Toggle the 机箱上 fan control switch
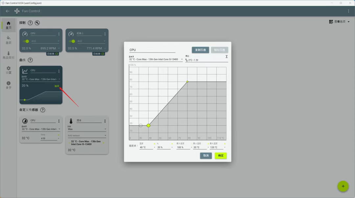 [x=72, y=41]
